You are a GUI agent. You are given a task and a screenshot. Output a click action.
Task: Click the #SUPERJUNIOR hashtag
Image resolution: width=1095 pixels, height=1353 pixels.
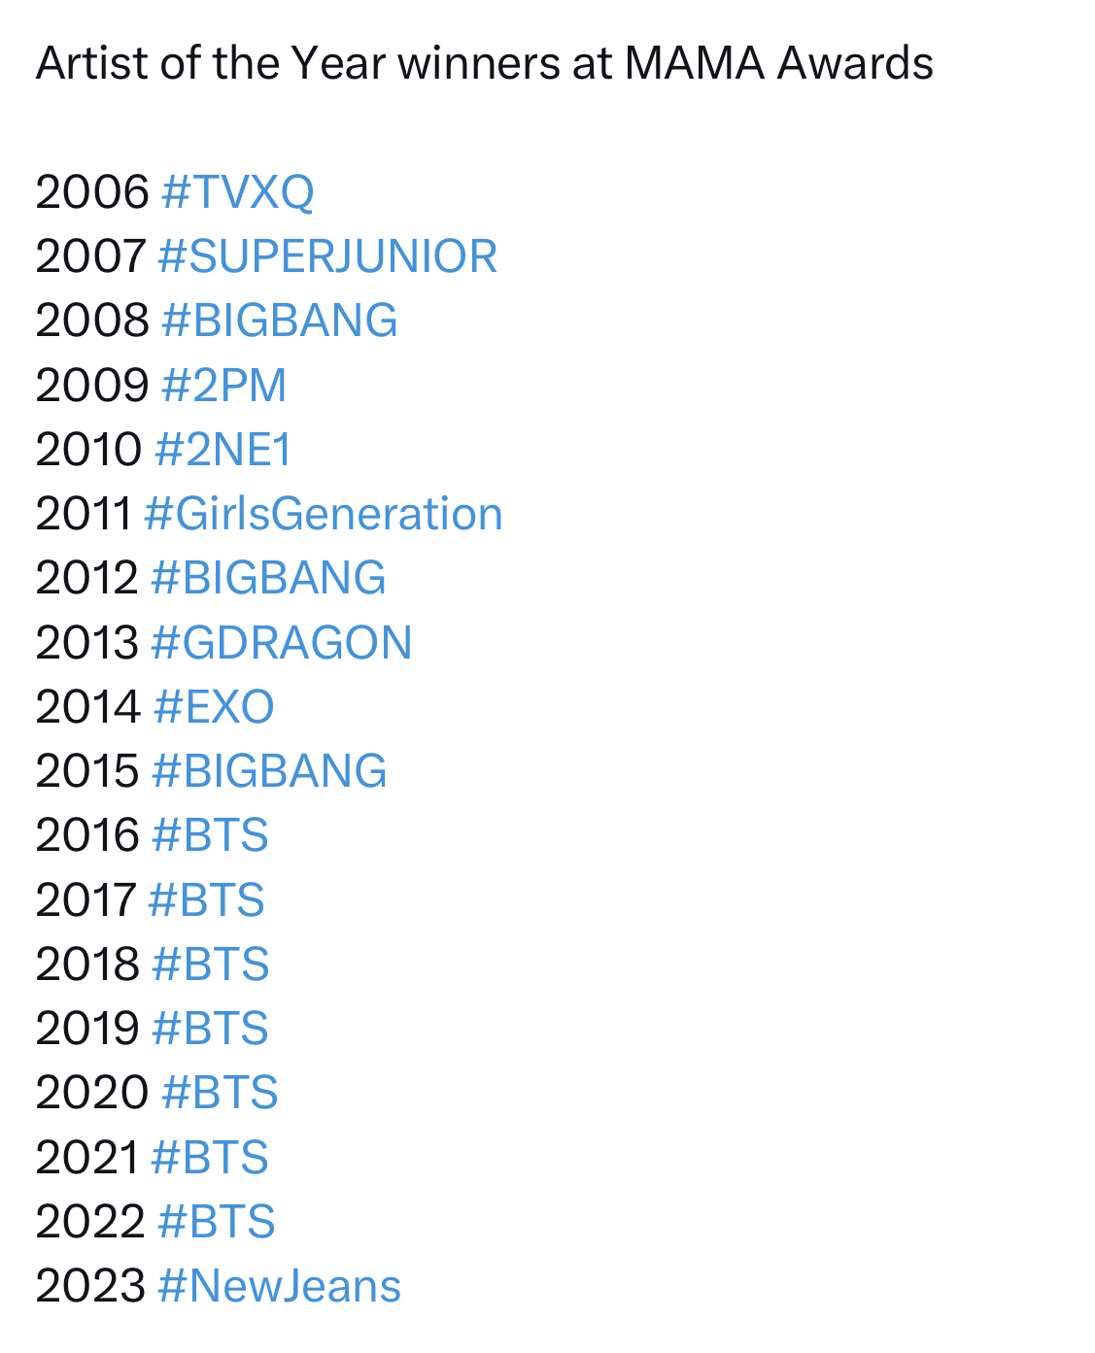(326, 256)
